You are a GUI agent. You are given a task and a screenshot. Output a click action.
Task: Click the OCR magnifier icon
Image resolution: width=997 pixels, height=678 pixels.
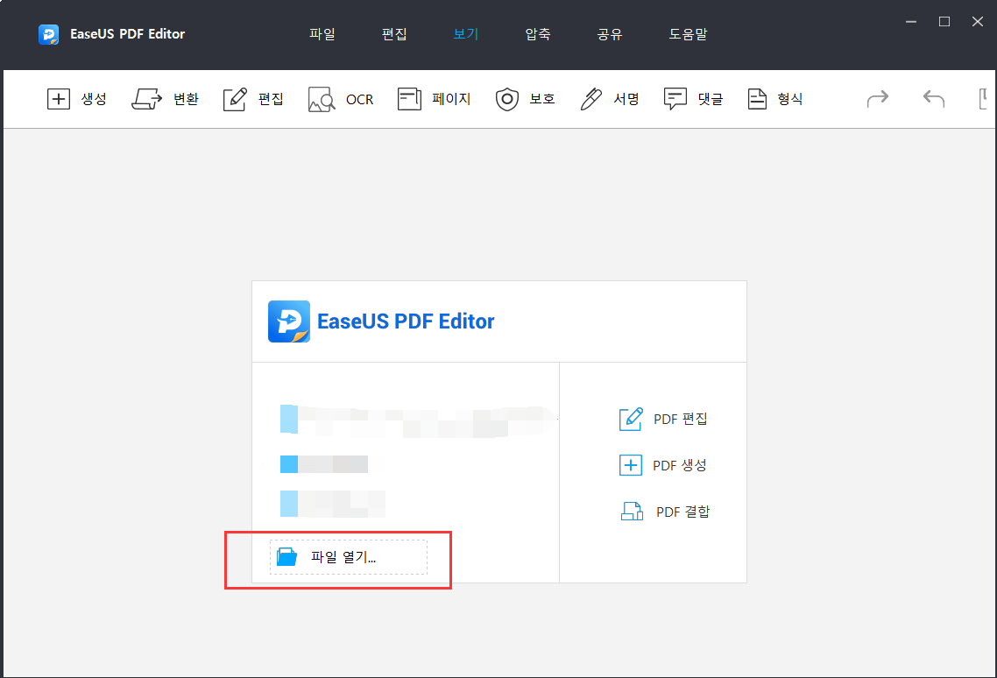tap(322, 100)
